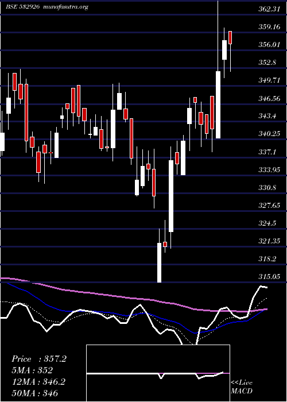
Task: Click the 321.35 price axis label
Action: [x=269, y=241]
